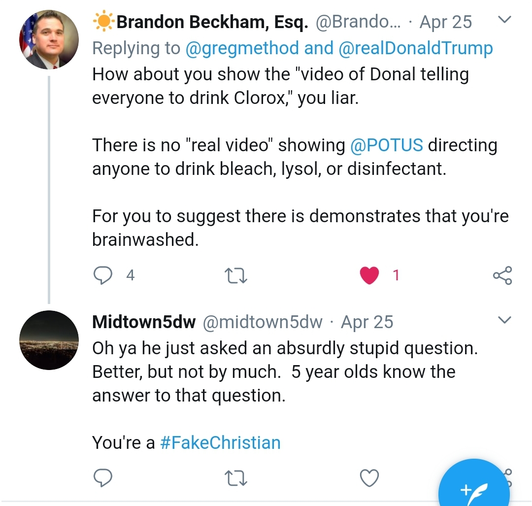Like Midtown5dw's tweet with heart outline
This screenshot has height=506, width=532.
[369, 478]
